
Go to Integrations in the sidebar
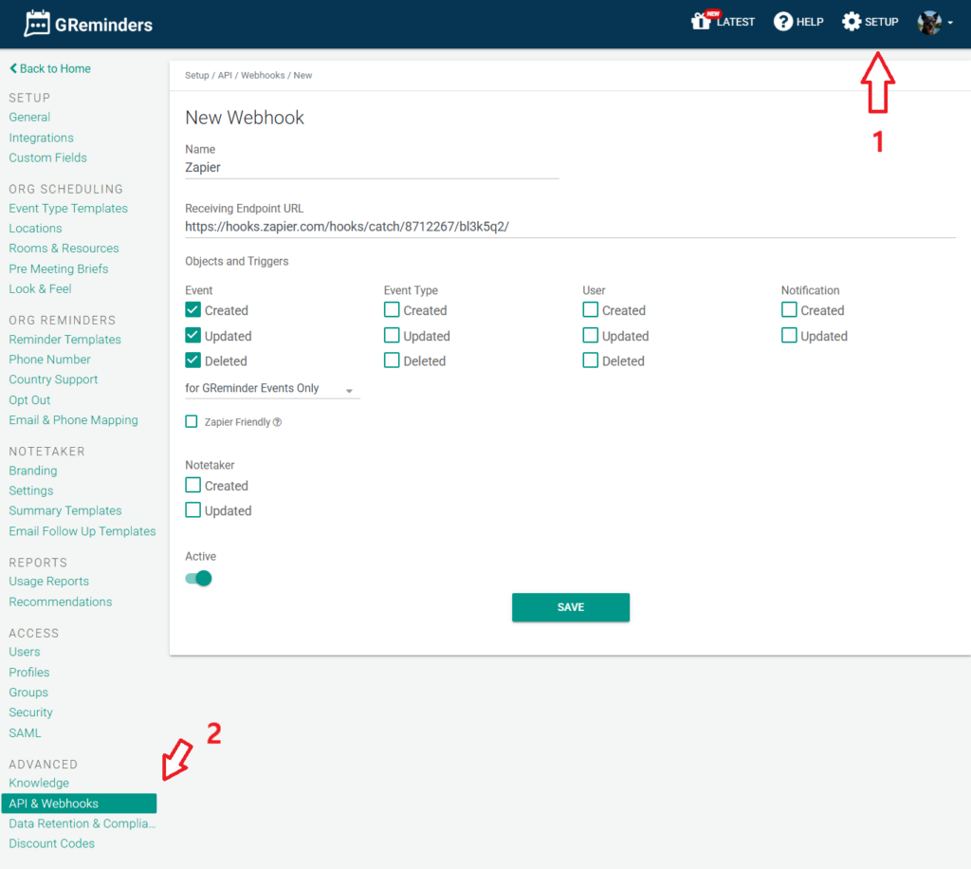41,138
